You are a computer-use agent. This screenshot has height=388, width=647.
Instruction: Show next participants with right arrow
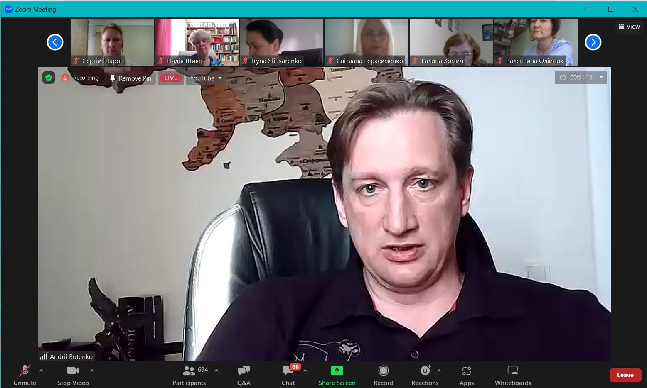tap(593, 42)
